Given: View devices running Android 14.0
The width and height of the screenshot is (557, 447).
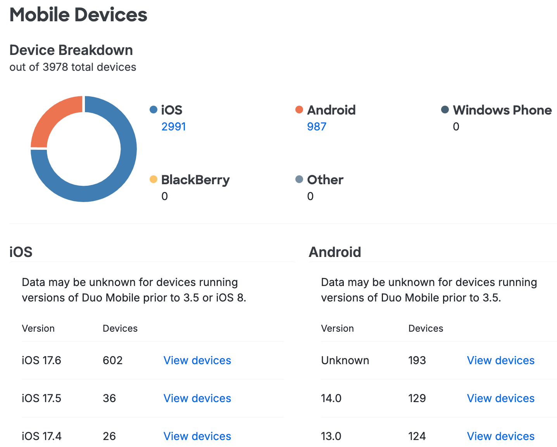Looking at the screenshot, I should [500, 398].
